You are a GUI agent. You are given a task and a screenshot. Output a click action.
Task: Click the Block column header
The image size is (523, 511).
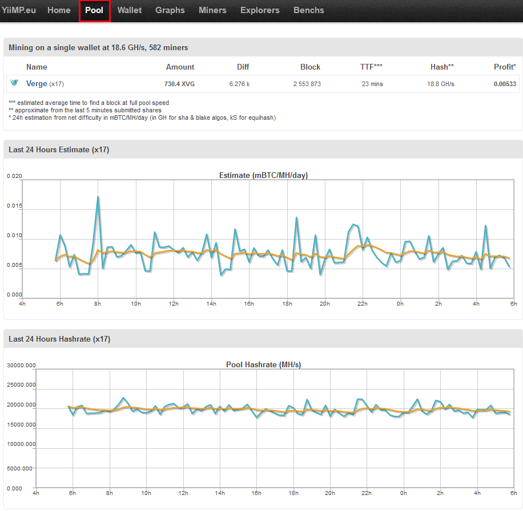310,67
